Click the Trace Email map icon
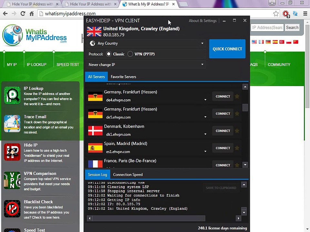The width and height of the screenshot is (310, 232). pos(12,123)
